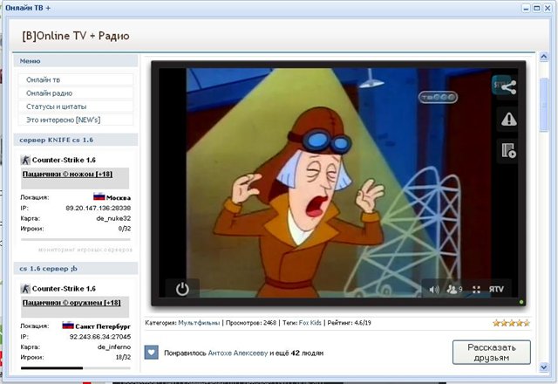Click the players progress bar for de_inferno server

pyautogui.click(x=76, y=368)
